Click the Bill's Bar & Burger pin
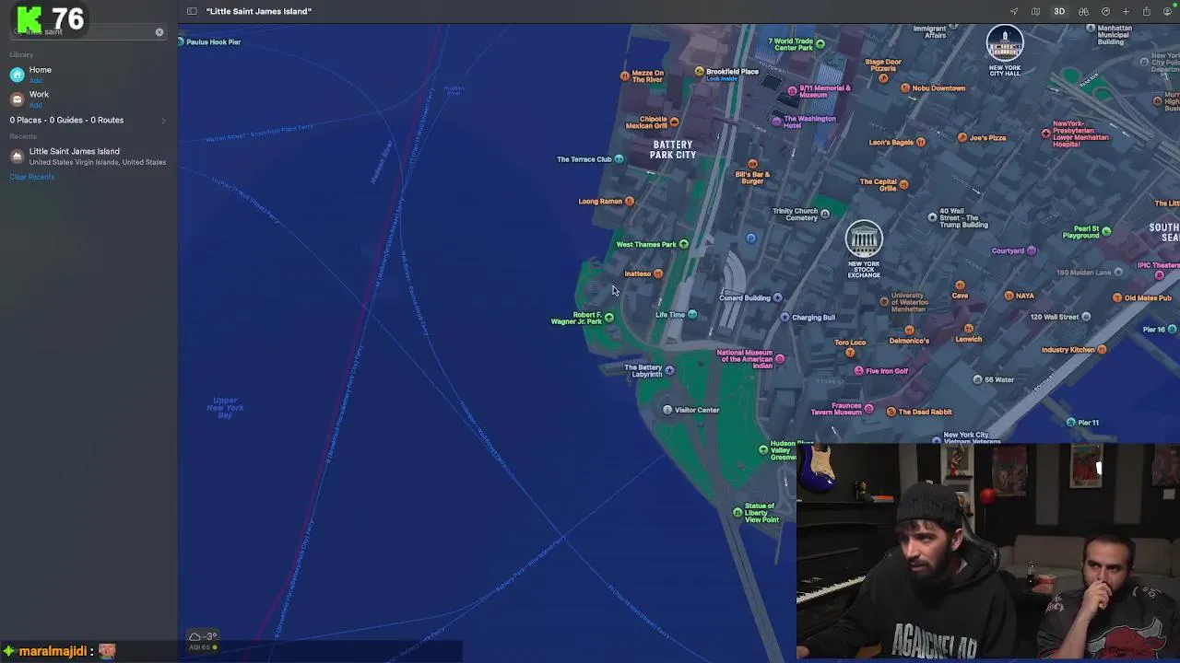Image resolution: width=1180 pixels, height=663 pixels. click(752, 165)
